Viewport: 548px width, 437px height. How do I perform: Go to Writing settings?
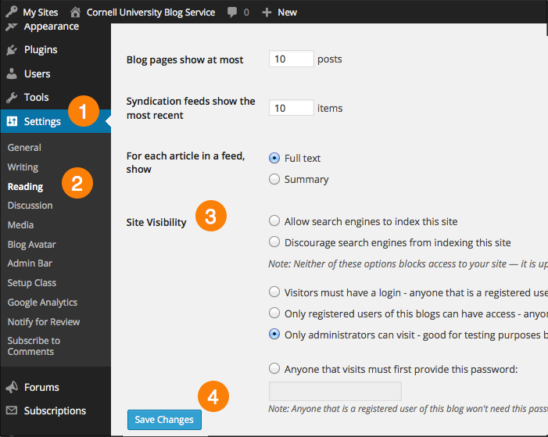tap(23, 167)
